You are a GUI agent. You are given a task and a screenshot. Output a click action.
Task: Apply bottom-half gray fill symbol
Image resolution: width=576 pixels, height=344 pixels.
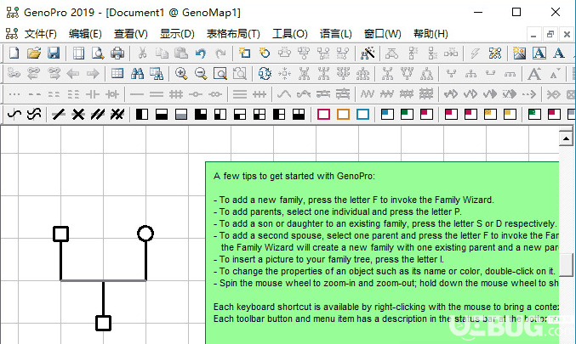tap(181, 115)
